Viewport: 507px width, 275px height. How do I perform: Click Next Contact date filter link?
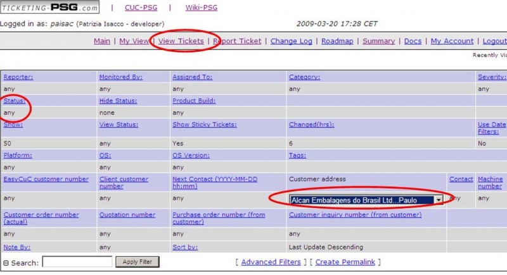pyautogui.click(x=215, y=183)
